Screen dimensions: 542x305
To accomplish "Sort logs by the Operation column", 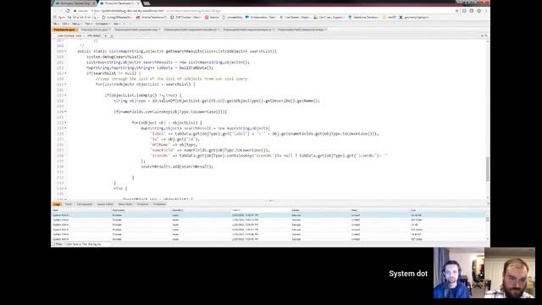I will [x=202, y=210].
